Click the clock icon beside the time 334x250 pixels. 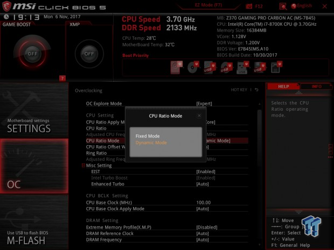6,17
